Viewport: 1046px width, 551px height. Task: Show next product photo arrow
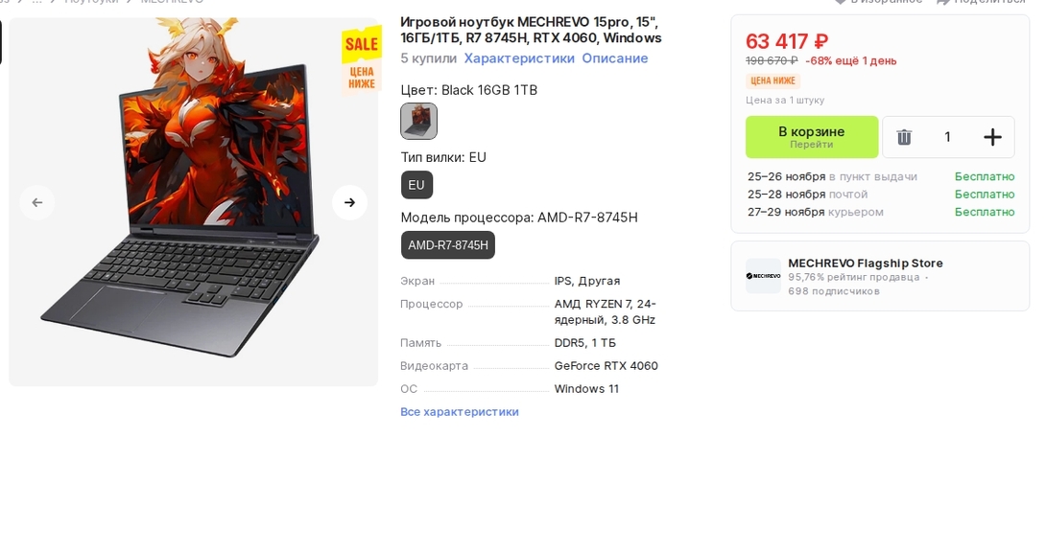pos(349,202)
